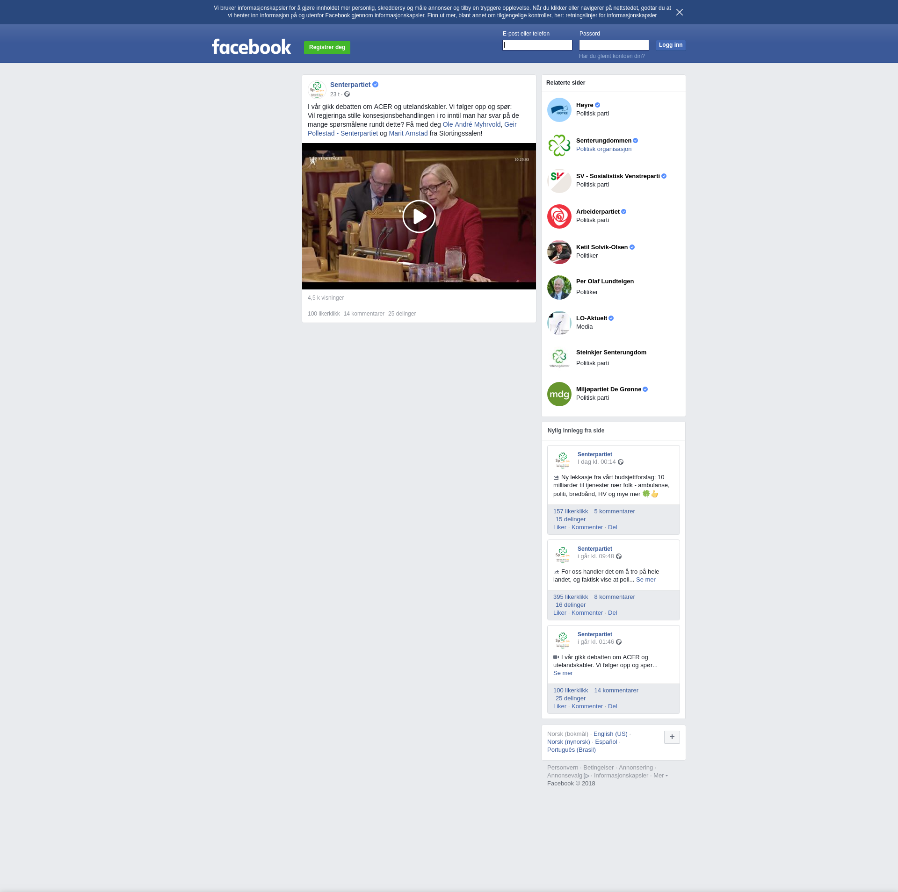Open Senterpartiet avatar on budsjettforslag post
The width and height of the screenshot is (898, 892).
[563, 460]
